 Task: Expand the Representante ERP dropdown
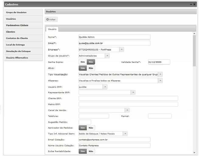pos(133,92)
